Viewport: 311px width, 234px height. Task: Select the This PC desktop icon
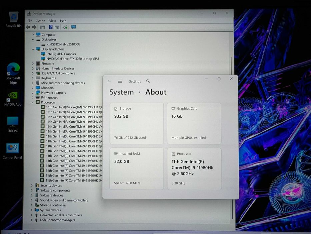coord(12,125)
